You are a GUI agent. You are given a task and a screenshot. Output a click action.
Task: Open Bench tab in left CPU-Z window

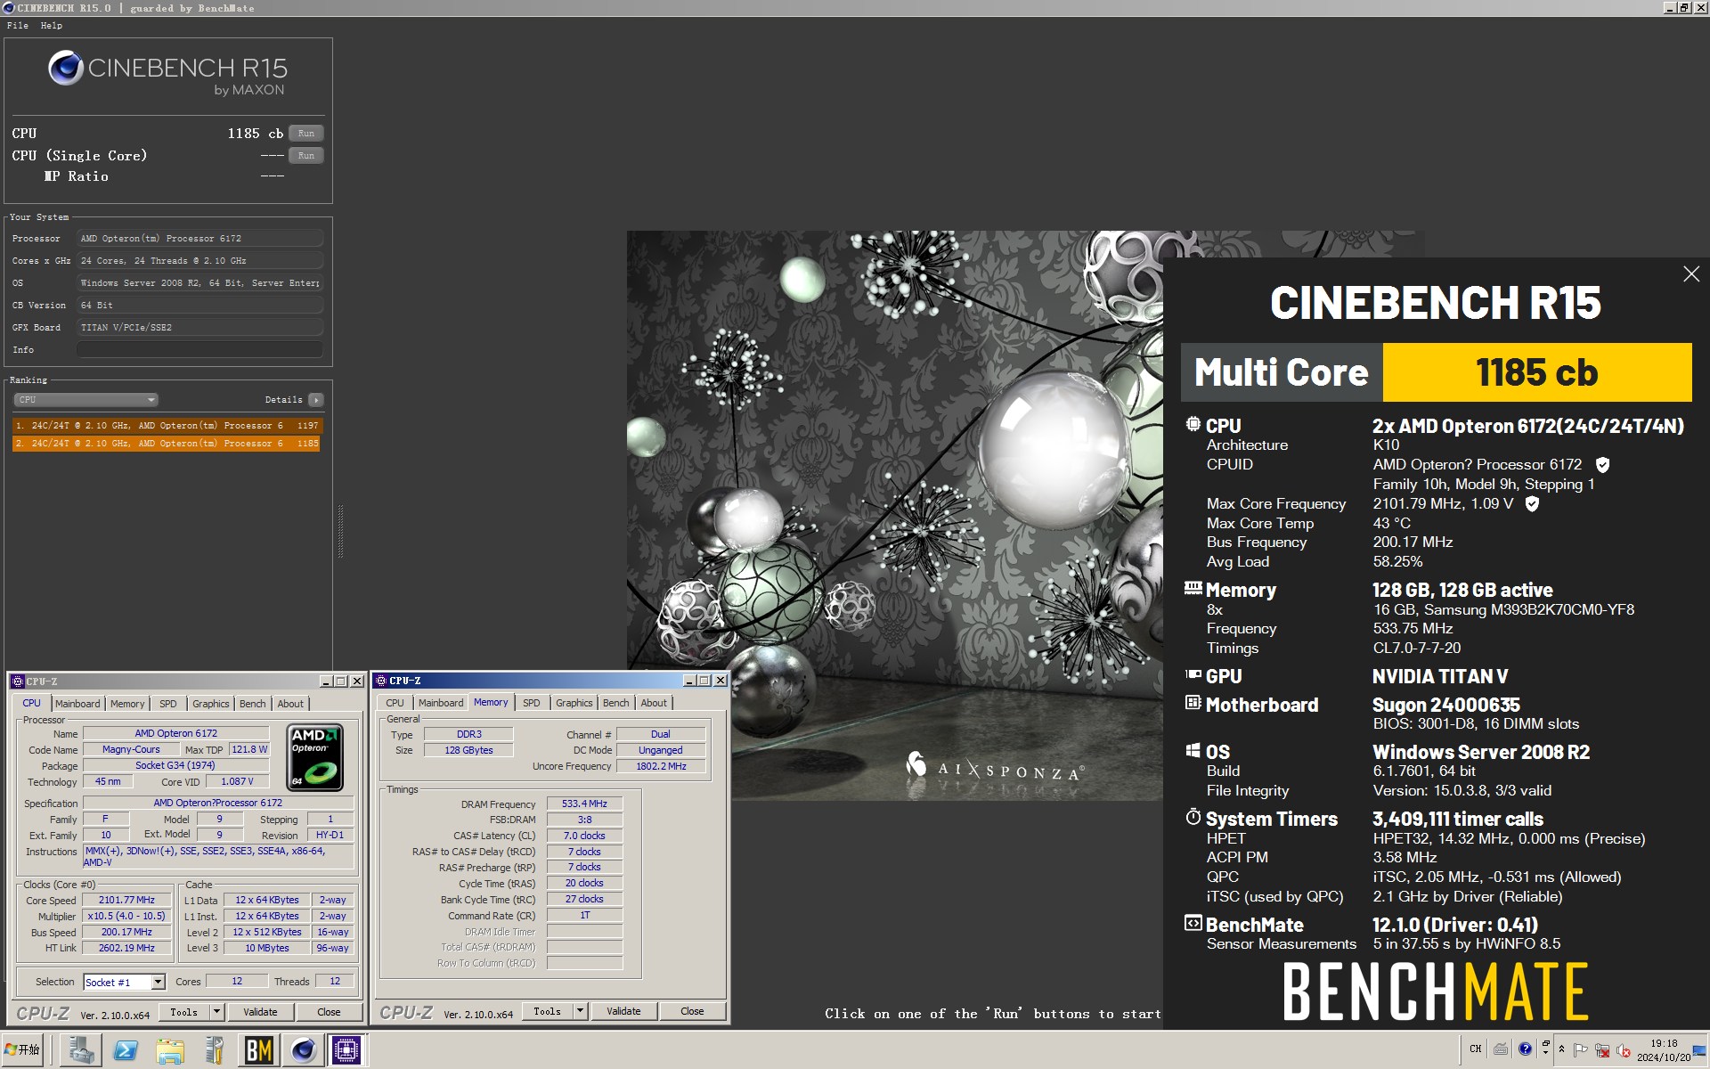click(x=252, y=704)
